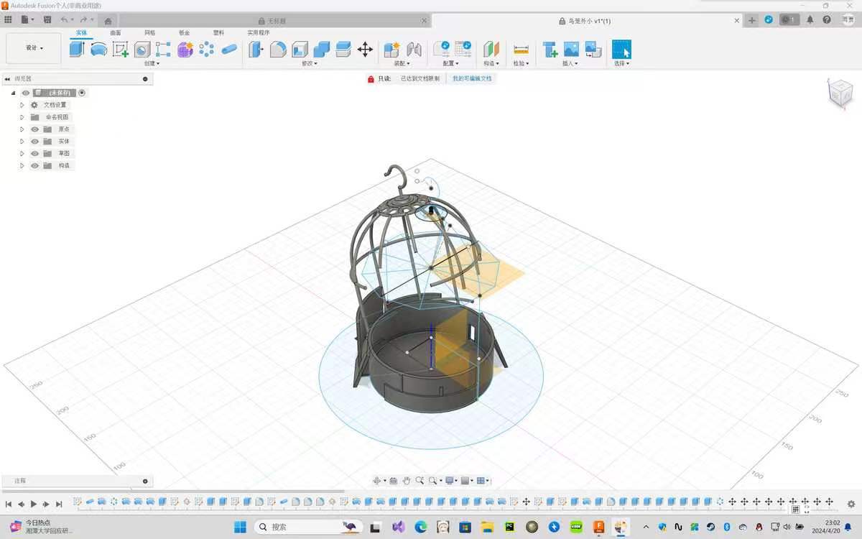Screen dimensions: 862x539
Task: Select the Extrude tool in the ribbon
Action: point(77,49)
